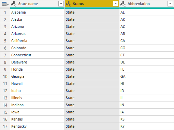Viewport: 174px width, 130px height.
Task: Click the Alabama cell
Action: [x=37, y=12]
